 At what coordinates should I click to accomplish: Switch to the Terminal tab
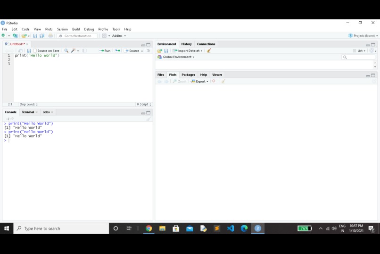click(x=28, y=112)
